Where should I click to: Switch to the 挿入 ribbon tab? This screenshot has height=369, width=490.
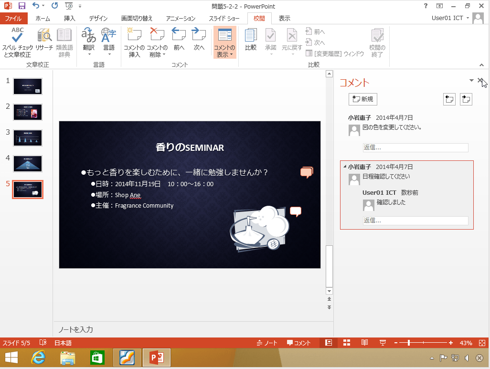70,18
